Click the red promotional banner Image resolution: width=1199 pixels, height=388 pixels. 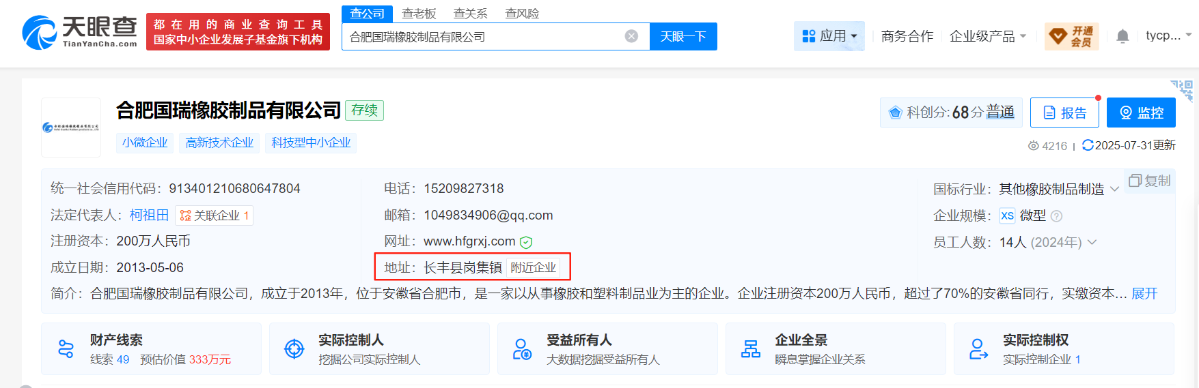[x=238, y=32]
